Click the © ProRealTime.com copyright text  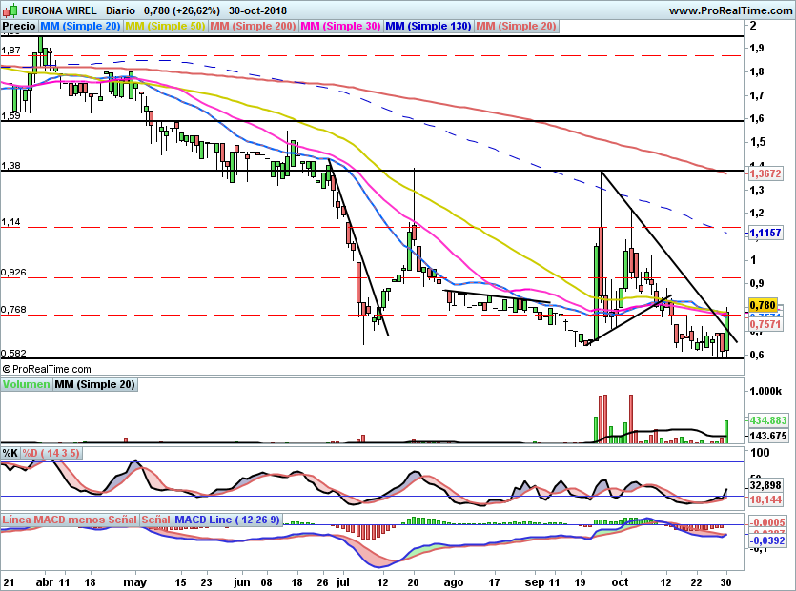(48, 369)
